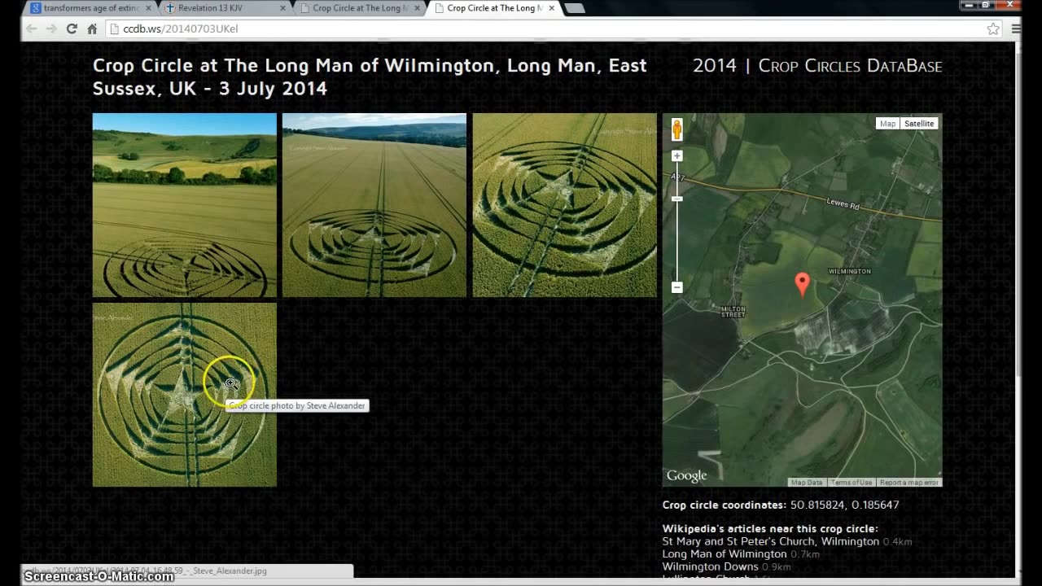The height and width of the screenshot is (586, 1042).
Task: Go to the browser Home page
Action: [x=92, y=28]
